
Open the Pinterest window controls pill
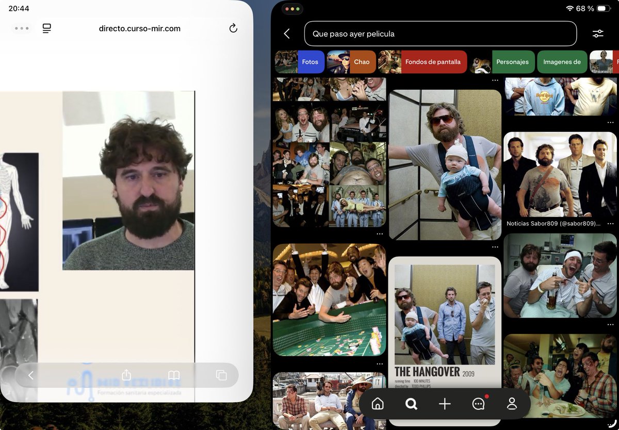point(292,9)
